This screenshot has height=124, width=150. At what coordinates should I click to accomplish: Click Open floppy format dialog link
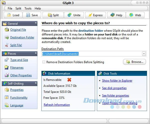tap(120, 103)
